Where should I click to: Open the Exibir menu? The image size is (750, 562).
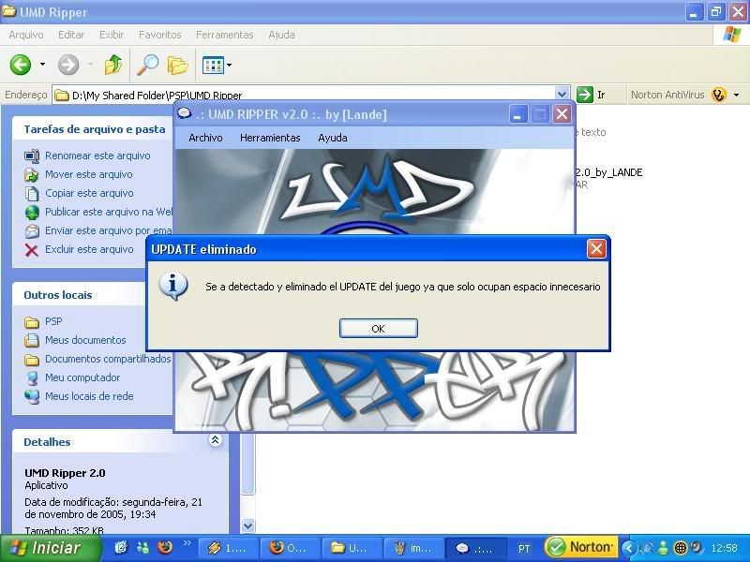coord(112,35)
